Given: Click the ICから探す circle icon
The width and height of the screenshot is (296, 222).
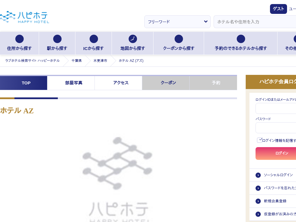Looking at the screenshot, I should click(94, 39).
